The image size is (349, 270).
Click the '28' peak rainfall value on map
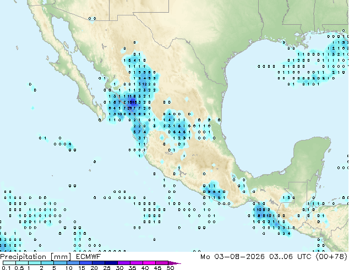[130, 108]
